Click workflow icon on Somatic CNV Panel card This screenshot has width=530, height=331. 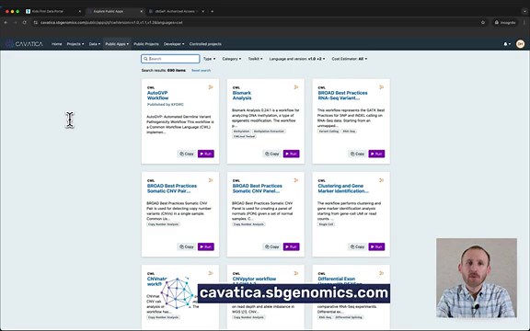(296, 180)
